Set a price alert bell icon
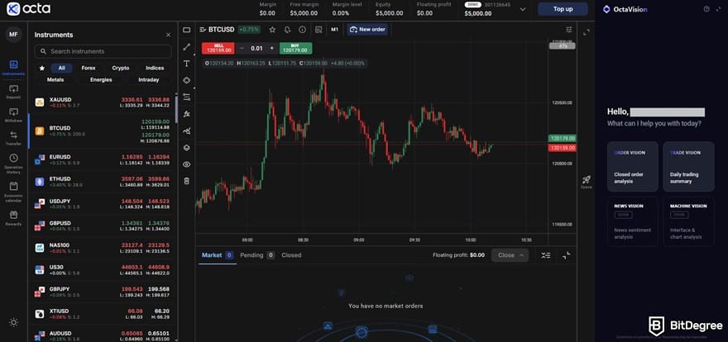 pyautogui.click(x=287, y=30)
